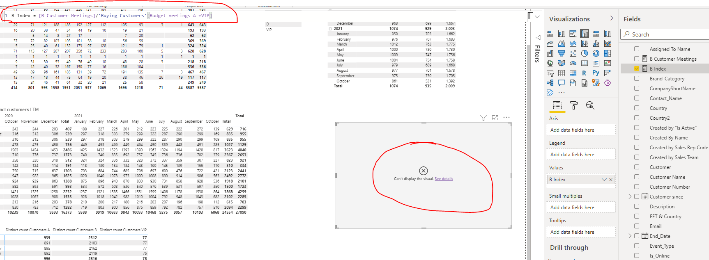Select the Pie chart visual
This screenshot has width=709, height=260.
(585, 53)
